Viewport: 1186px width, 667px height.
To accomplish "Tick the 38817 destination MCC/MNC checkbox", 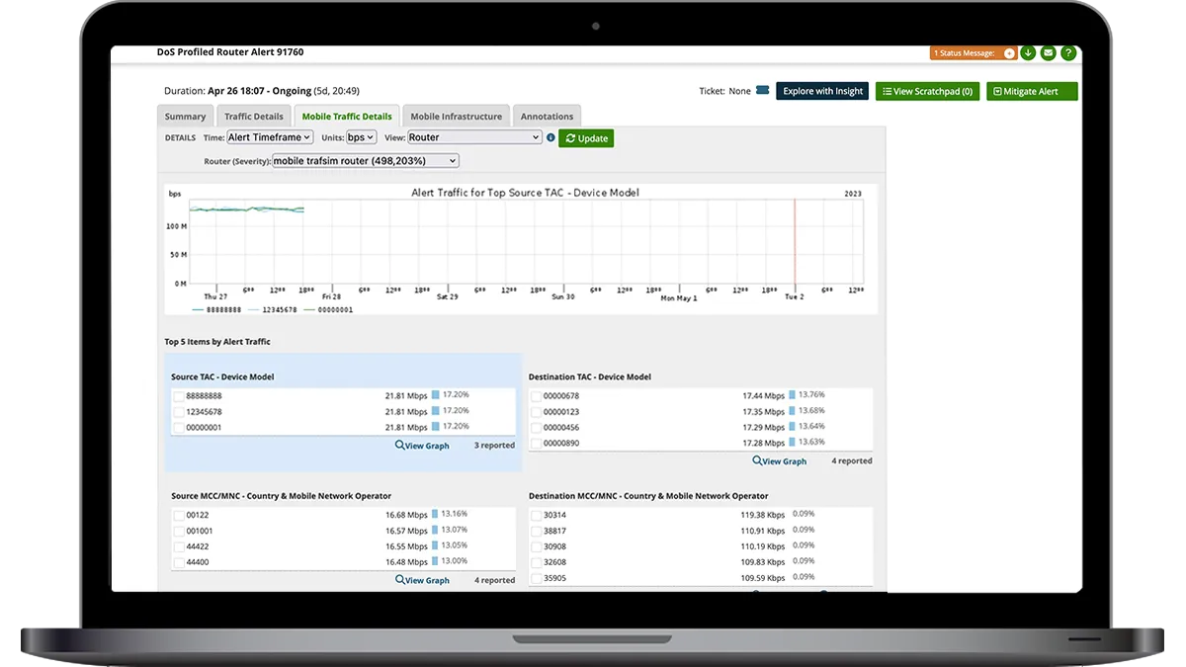I will (536, 531).
